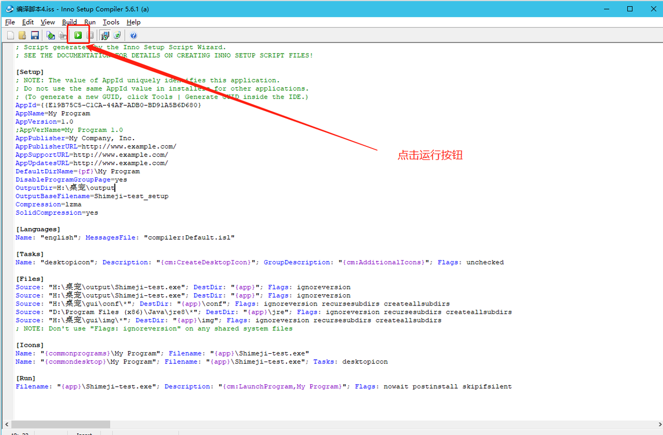
Task: Open the Tools menu
Action: (111, 22)
